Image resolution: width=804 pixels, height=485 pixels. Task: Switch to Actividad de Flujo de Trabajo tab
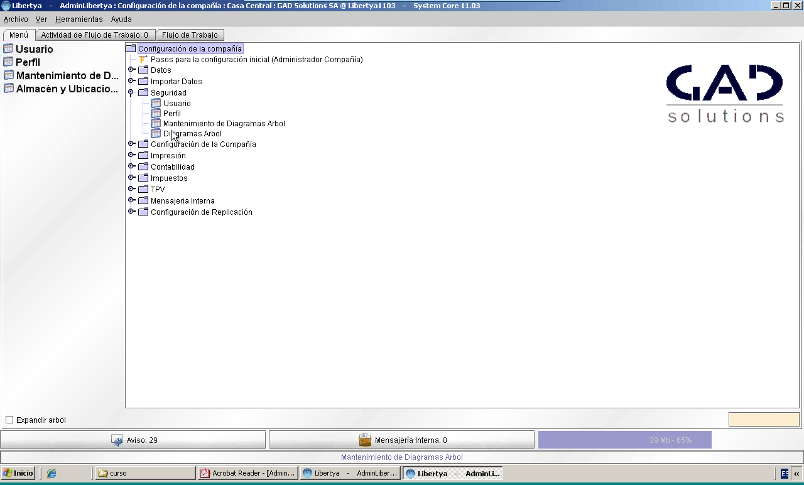[x=95, y=35]
